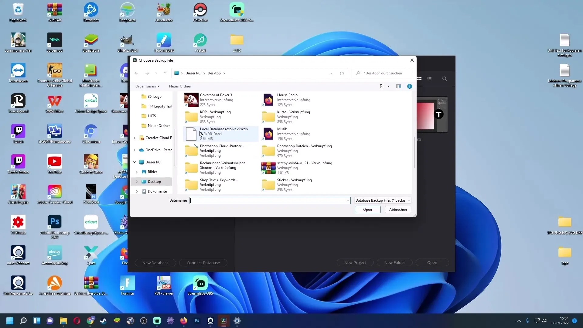Image resolution: width=583 pixels, height=328 pixels.
Task: Open Steam from the taskbar
Action: [104, 321]
